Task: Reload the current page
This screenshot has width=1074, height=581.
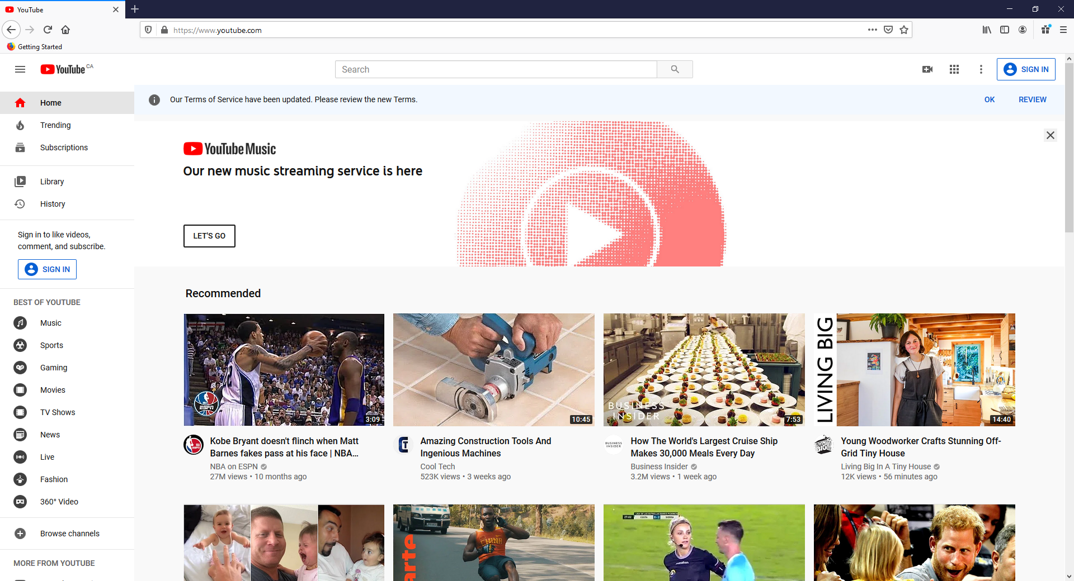Action: click(48, 30)
